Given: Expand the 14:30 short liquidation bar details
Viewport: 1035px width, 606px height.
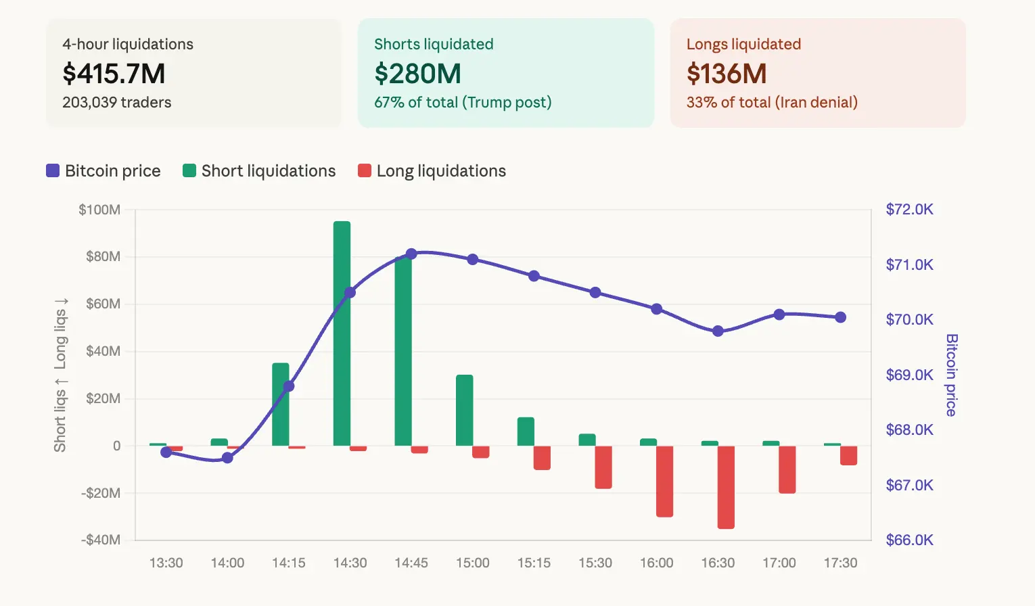Looking at the screenshot, I should [340, 331].
